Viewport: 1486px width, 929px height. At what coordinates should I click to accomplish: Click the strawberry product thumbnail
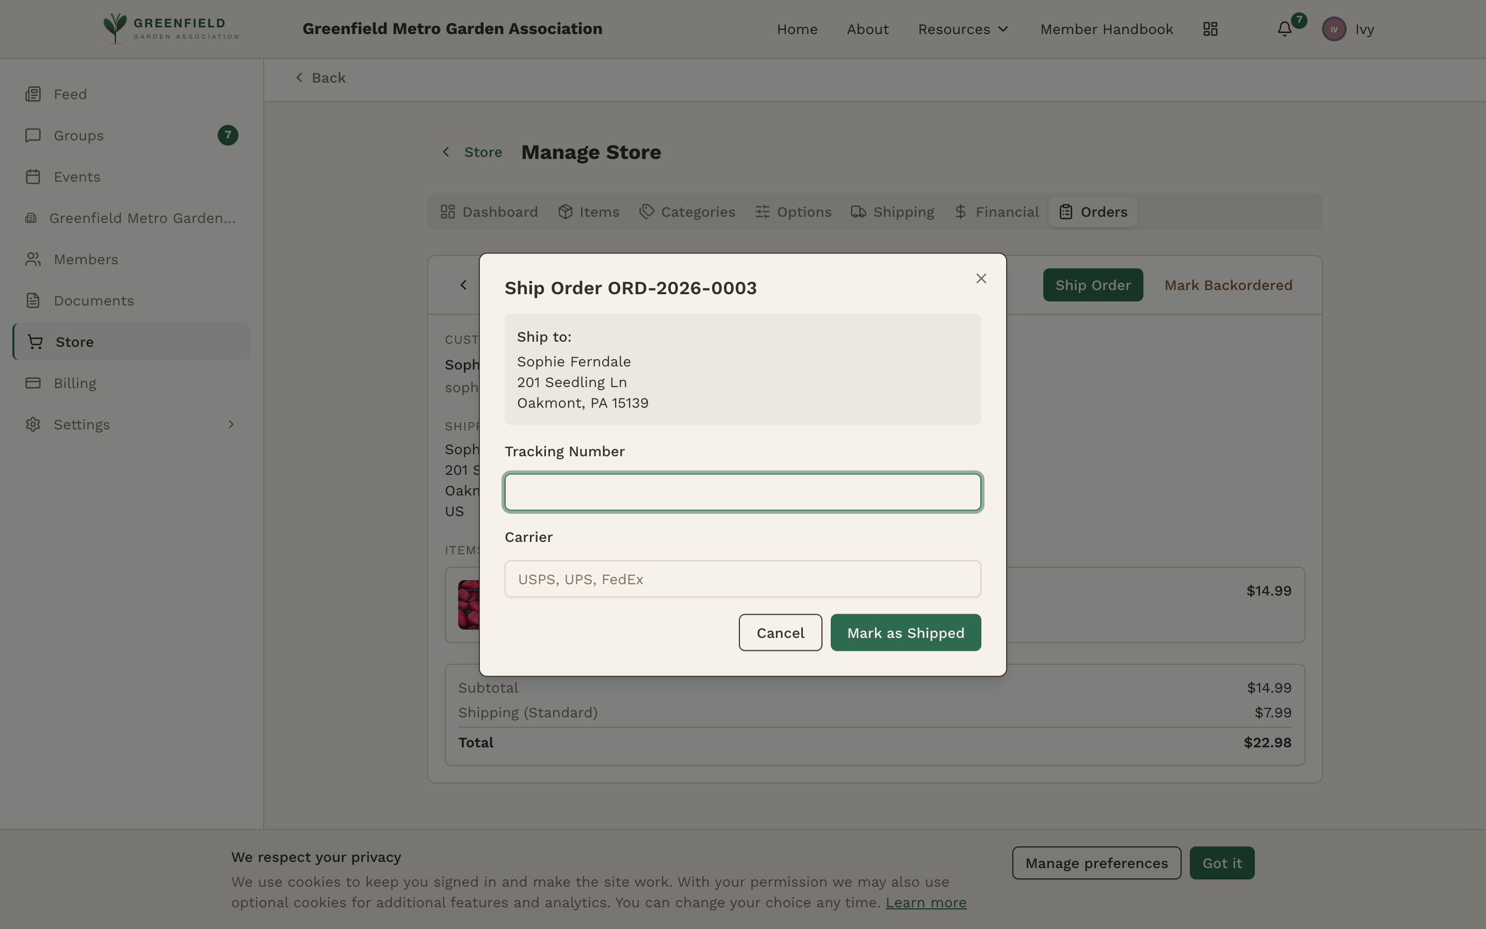click(x=469, y=604)
